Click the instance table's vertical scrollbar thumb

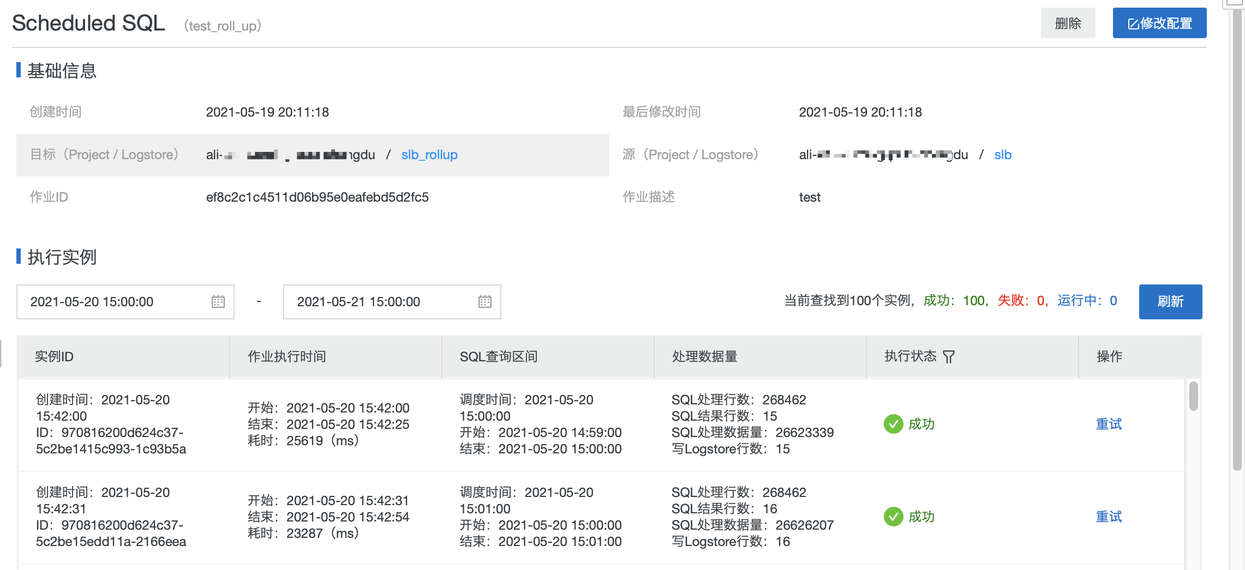(1193, 396)
